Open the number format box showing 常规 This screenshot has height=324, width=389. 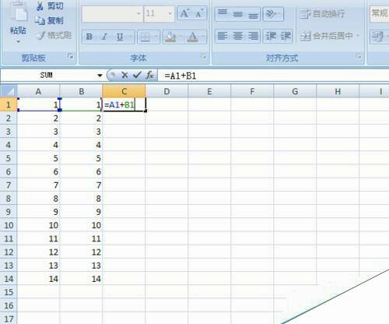coord(380,13)
